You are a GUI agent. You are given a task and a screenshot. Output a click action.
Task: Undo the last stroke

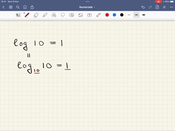click(143, 7)
